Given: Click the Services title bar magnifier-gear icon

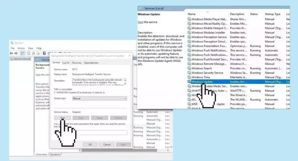Looking at the screenshot, I should pos(12,43).
